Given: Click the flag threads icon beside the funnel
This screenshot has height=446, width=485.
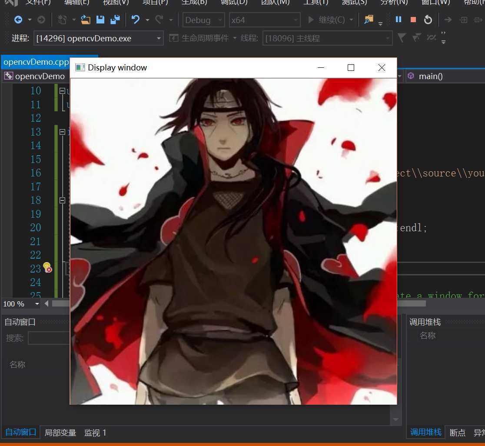Looking at the screenshot, I should (x=417, y=38).
